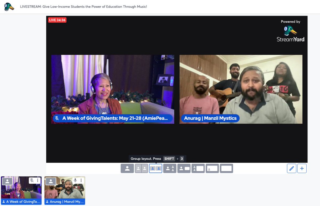Click solo layout icon on A Week of GivingTalents thumbnail
This screenshot has width=320, height=206.
[7, 181]
